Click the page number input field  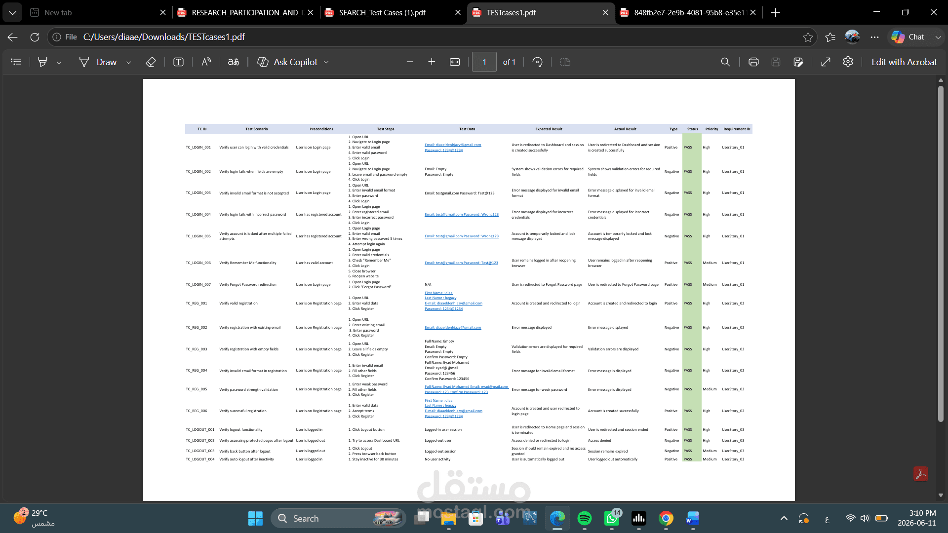click(x=484, y=62)
